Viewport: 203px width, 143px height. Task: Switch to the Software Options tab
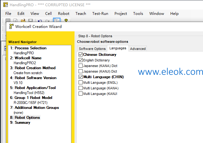click(x=92, y=49)
